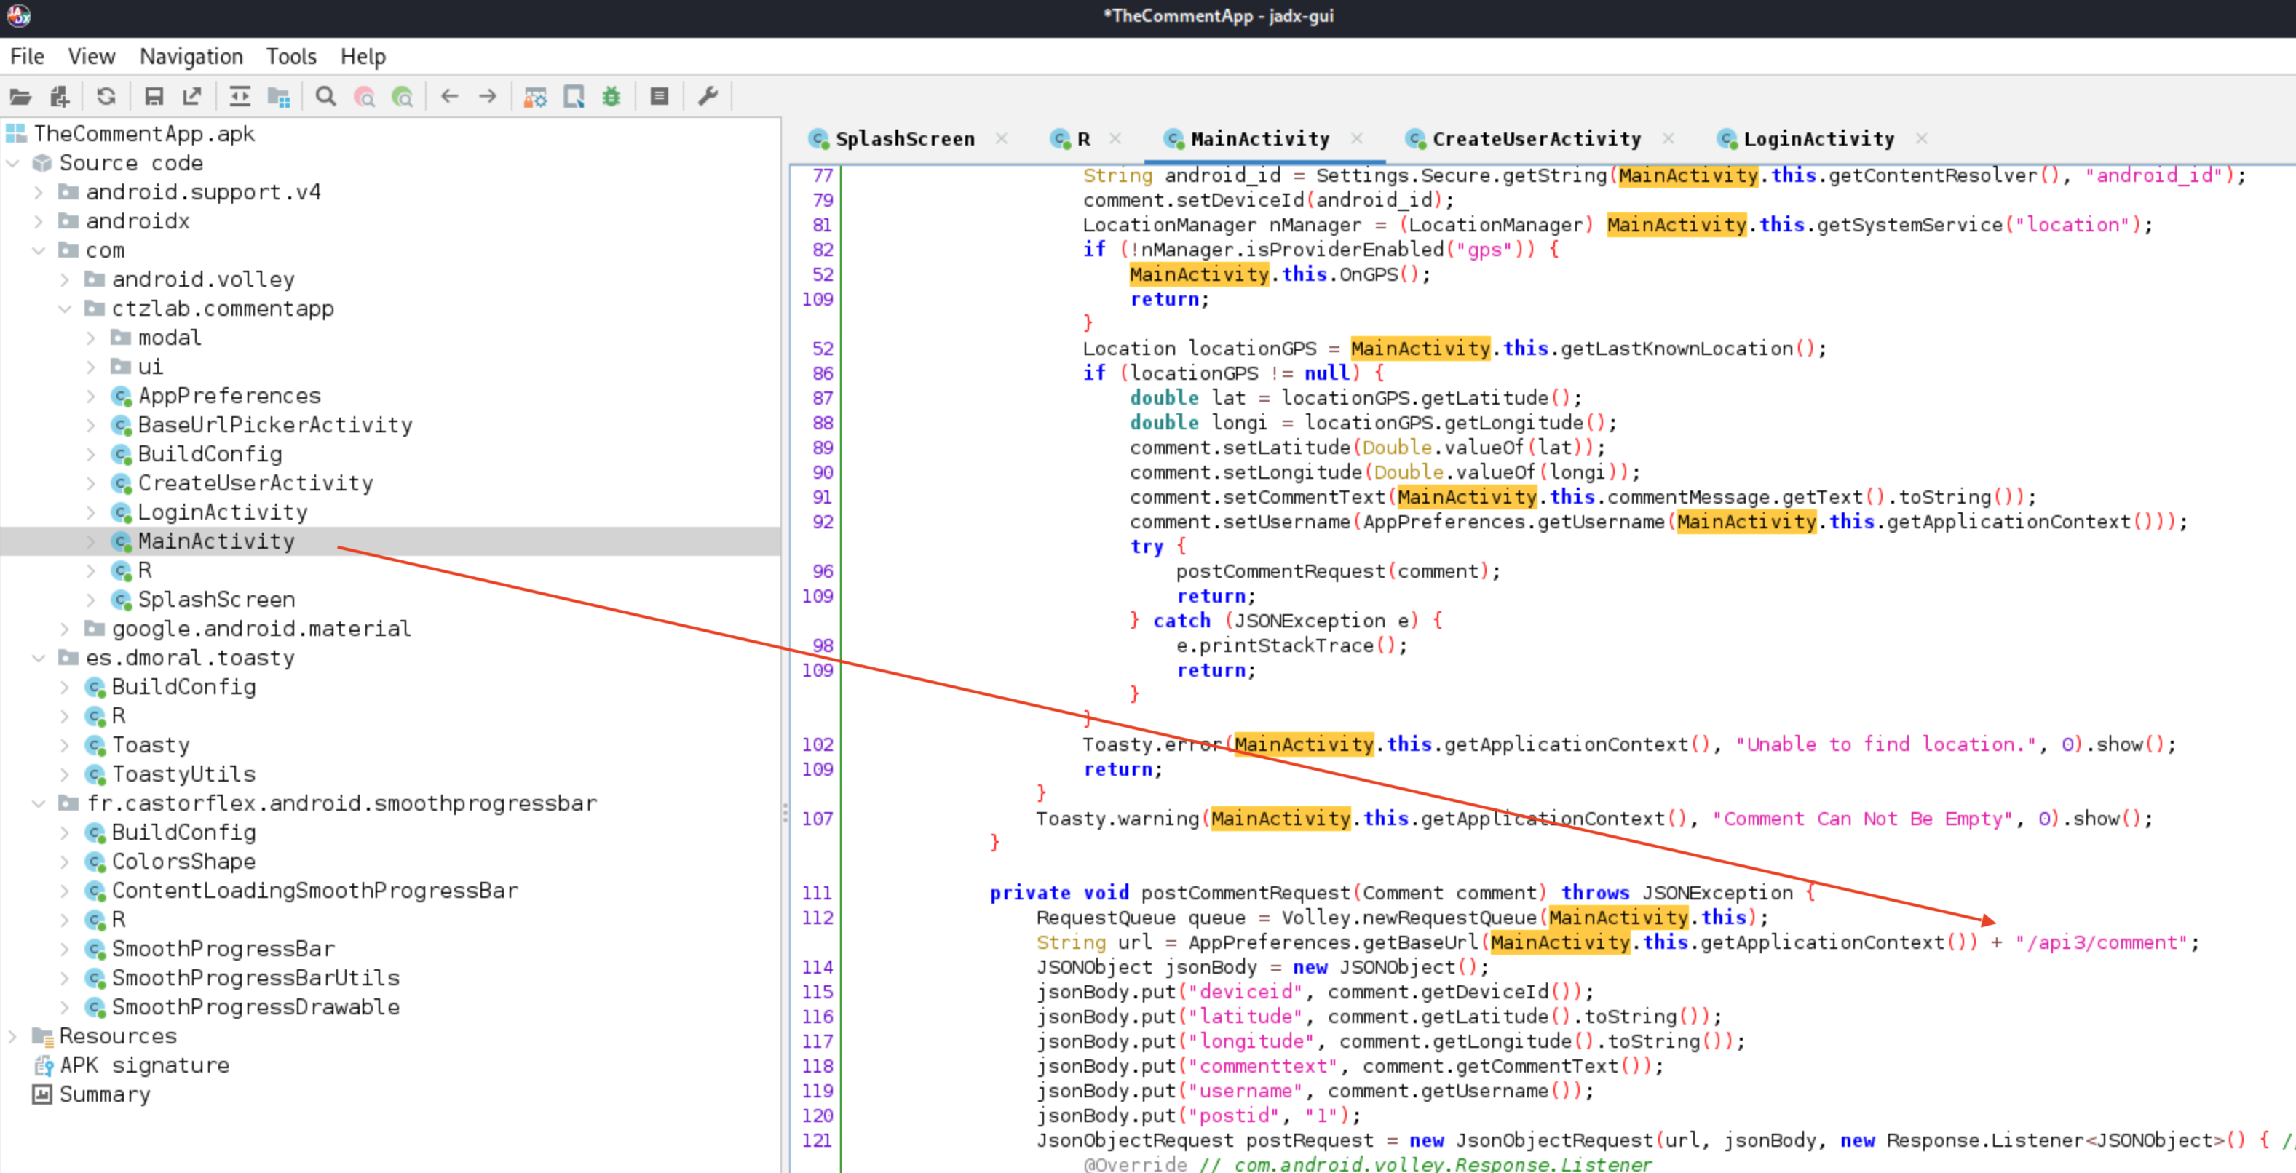Open text search magnifier icon

325,96
